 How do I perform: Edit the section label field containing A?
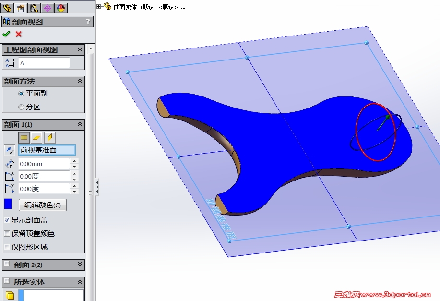44,63
